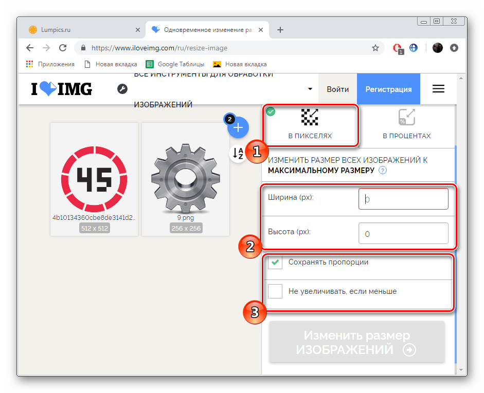Viewport: 484px width, 393px height.
Task: Sort images alphabetically with the A-Z icon
Action: 238,153
